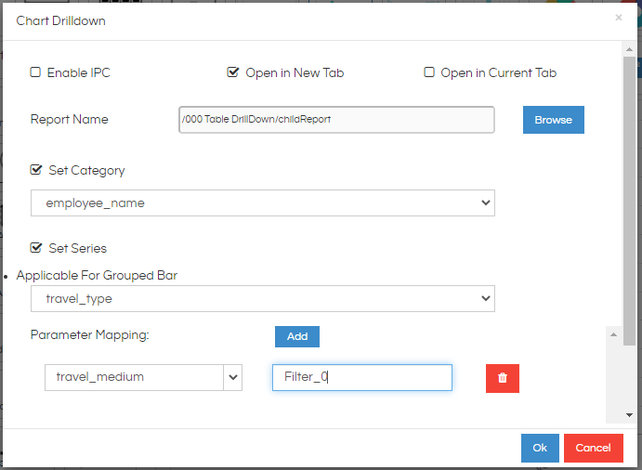Delete the travel_medium parameter mapping row
The height and width of the screenshot is (470, 642).
point(503,378)
